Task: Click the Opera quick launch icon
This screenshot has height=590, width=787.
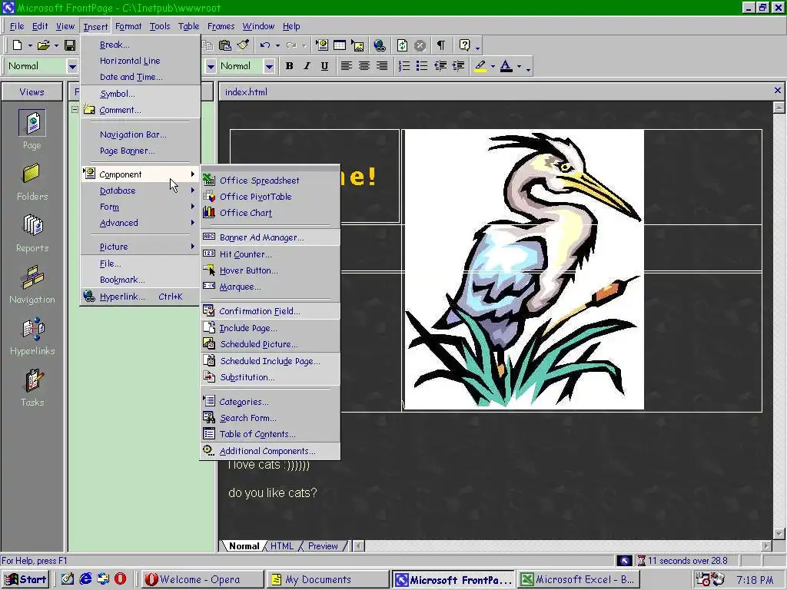Action: point(121,579)
